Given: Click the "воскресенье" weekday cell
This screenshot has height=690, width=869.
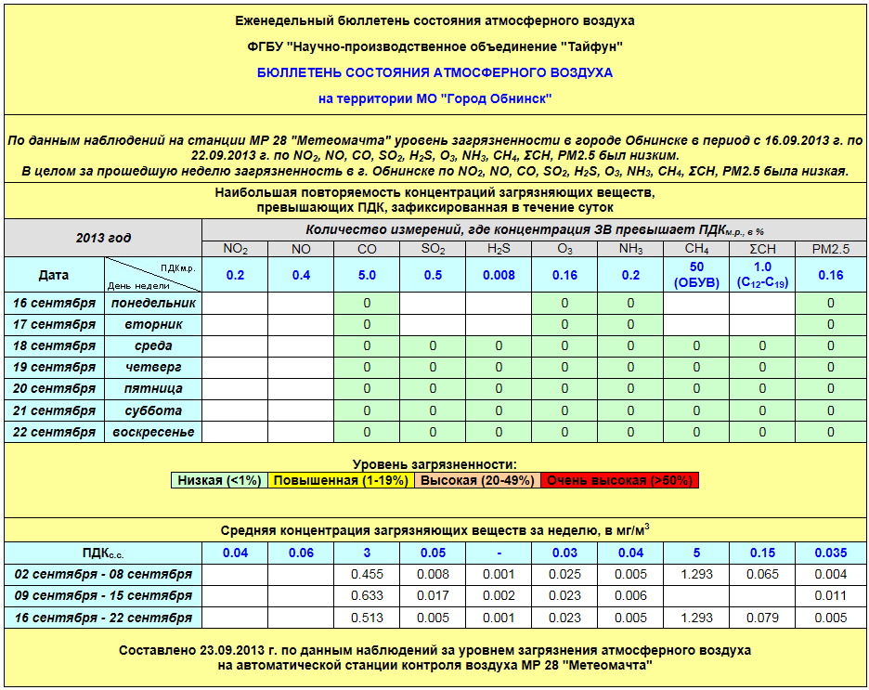Looking at the screenshot, I should [x=153, y=432].
